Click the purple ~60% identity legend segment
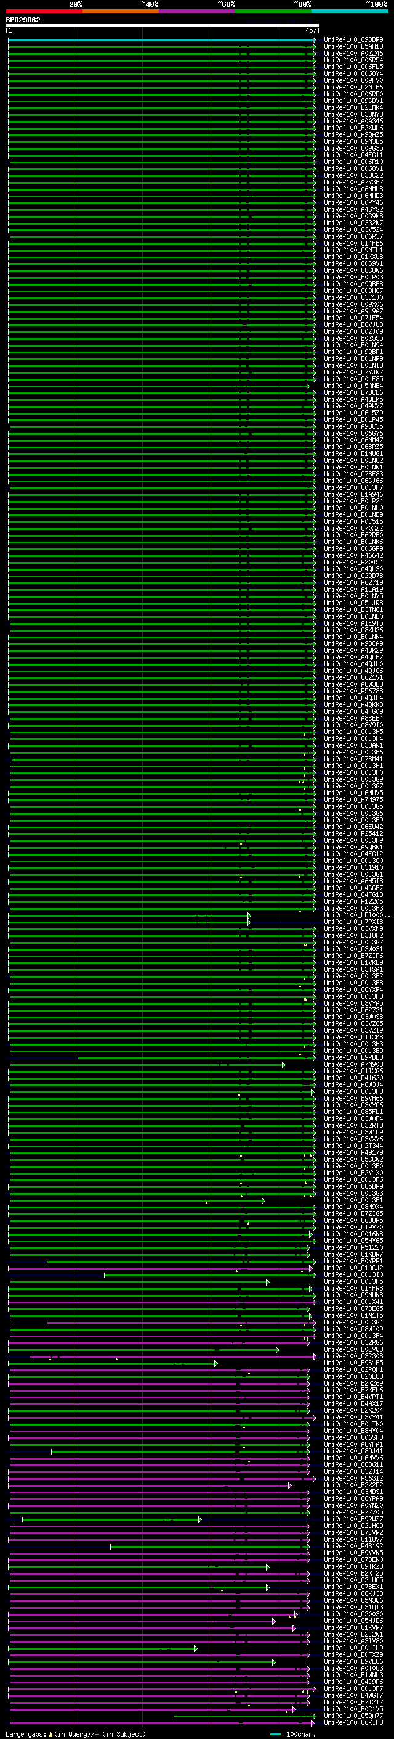 (x=196, y=12)
